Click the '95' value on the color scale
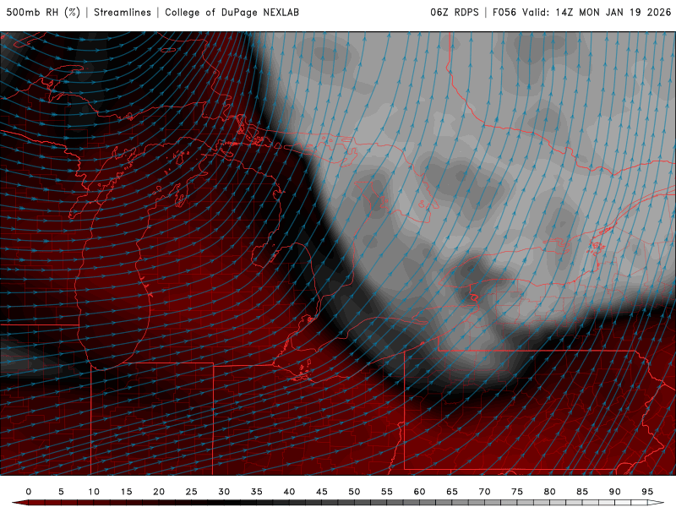676x507 pixels. pos(647,492)
